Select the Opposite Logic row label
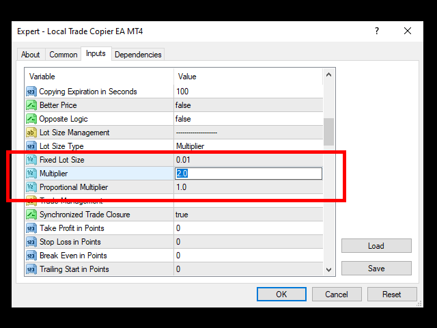Screen dimensions: 437x328 pyautogui.click(x=64, y=119)
